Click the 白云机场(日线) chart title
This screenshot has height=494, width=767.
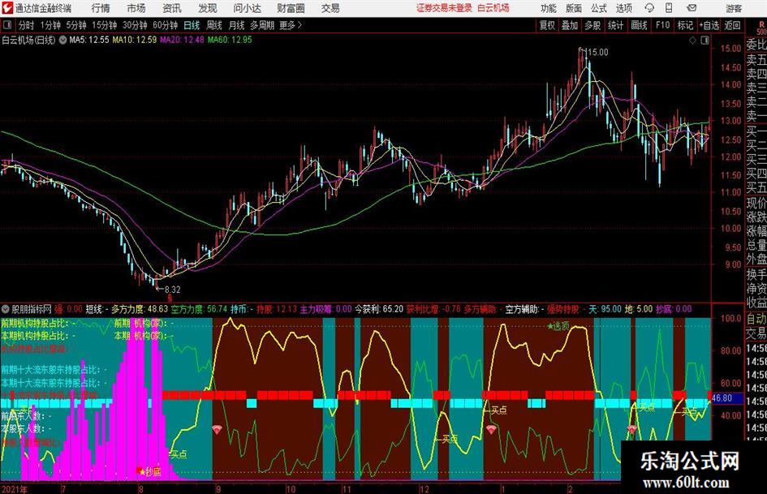coord(28,40)
